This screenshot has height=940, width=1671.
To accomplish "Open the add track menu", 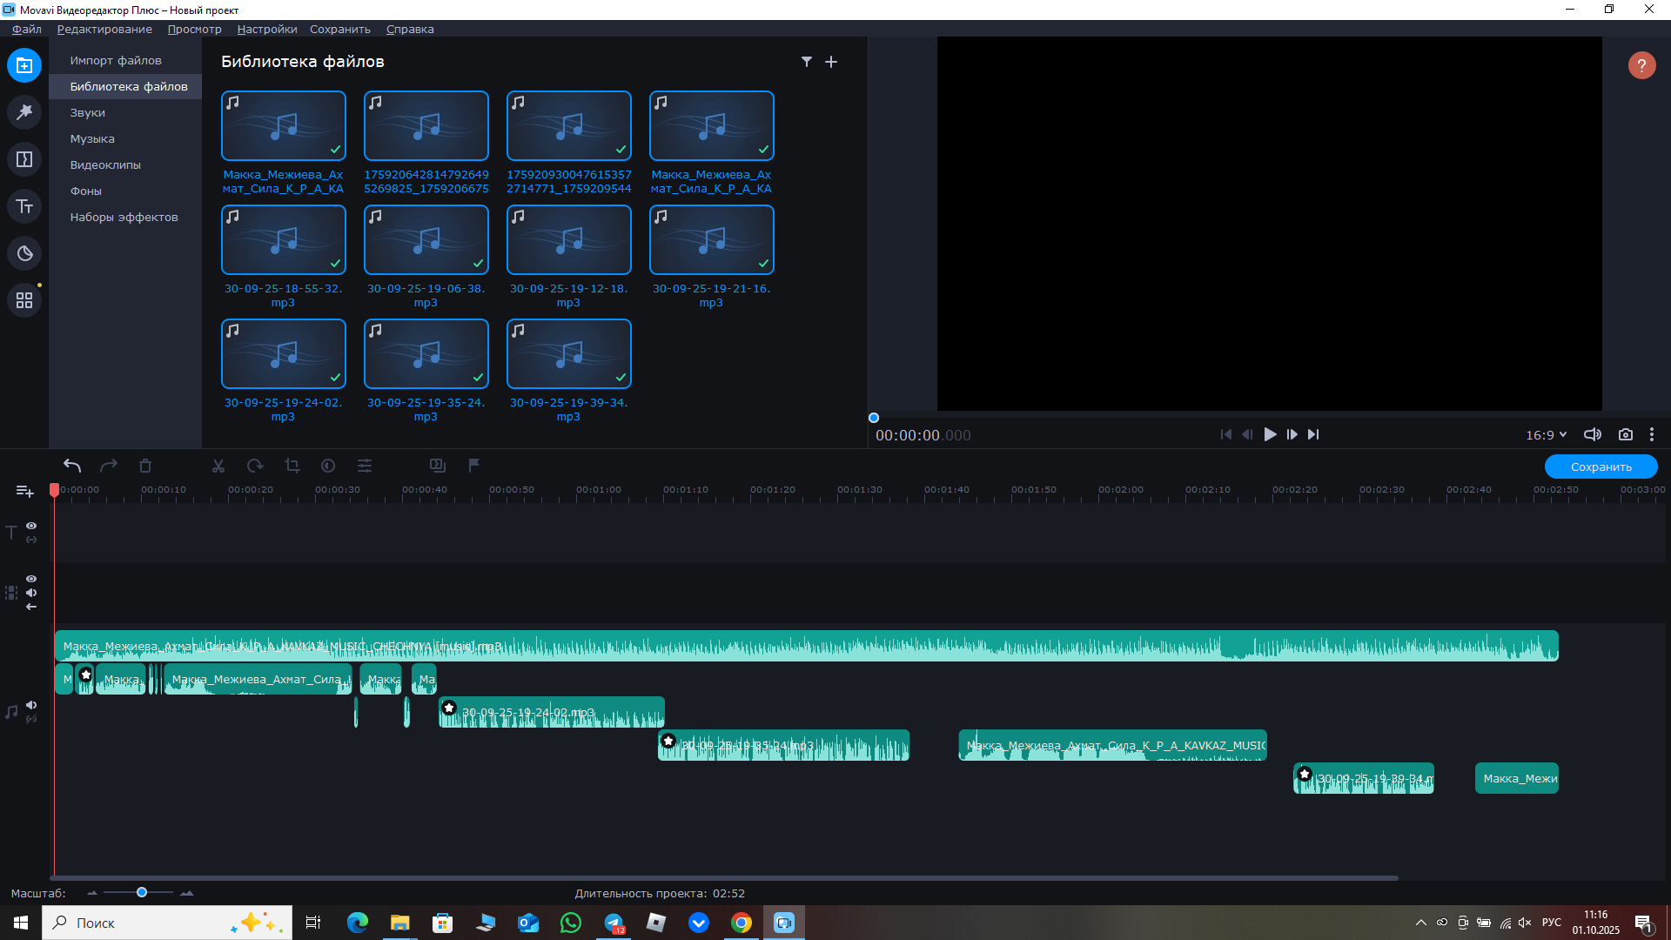I will click(x=24, y=492).
